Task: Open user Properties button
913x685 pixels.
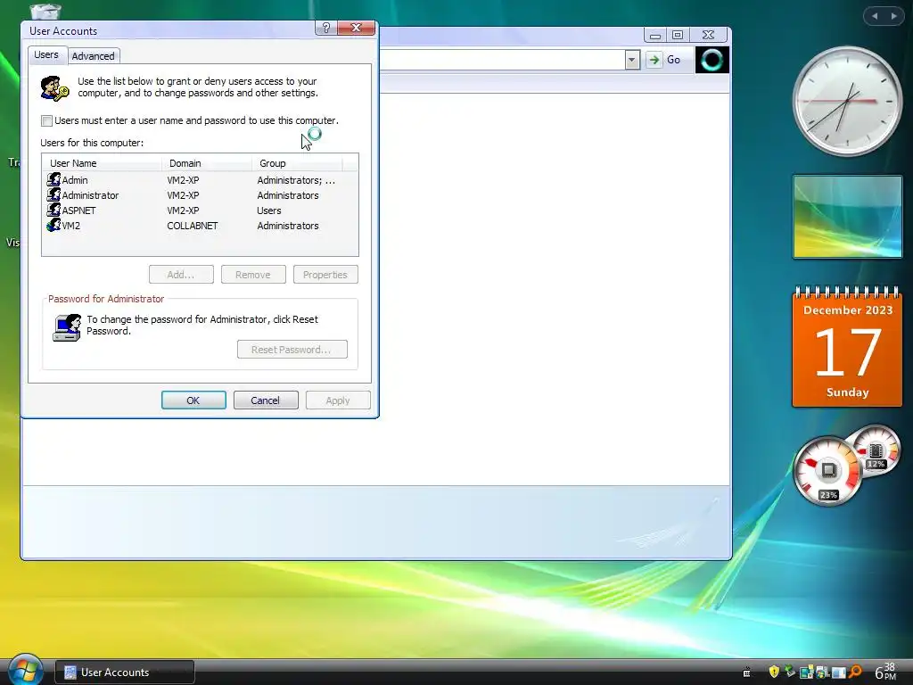Action: [x=325, y=275]
